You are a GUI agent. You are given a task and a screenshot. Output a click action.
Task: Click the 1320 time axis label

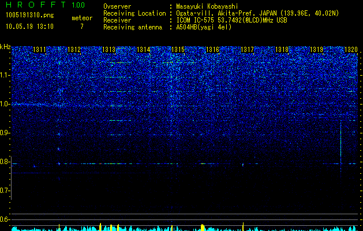(x=351, y=50)
